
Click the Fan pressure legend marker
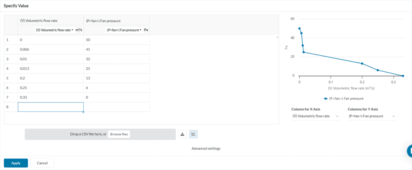point(325,98)
